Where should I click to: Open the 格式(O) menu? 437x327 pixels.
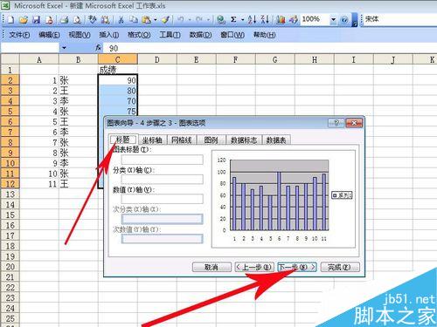139,35
